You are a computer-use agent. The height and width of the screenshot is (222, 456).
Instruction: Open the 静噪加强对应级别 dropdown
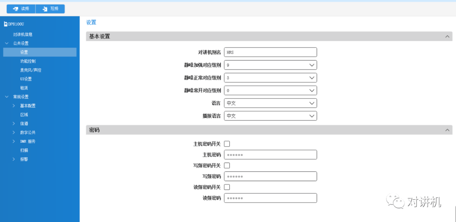271,65
